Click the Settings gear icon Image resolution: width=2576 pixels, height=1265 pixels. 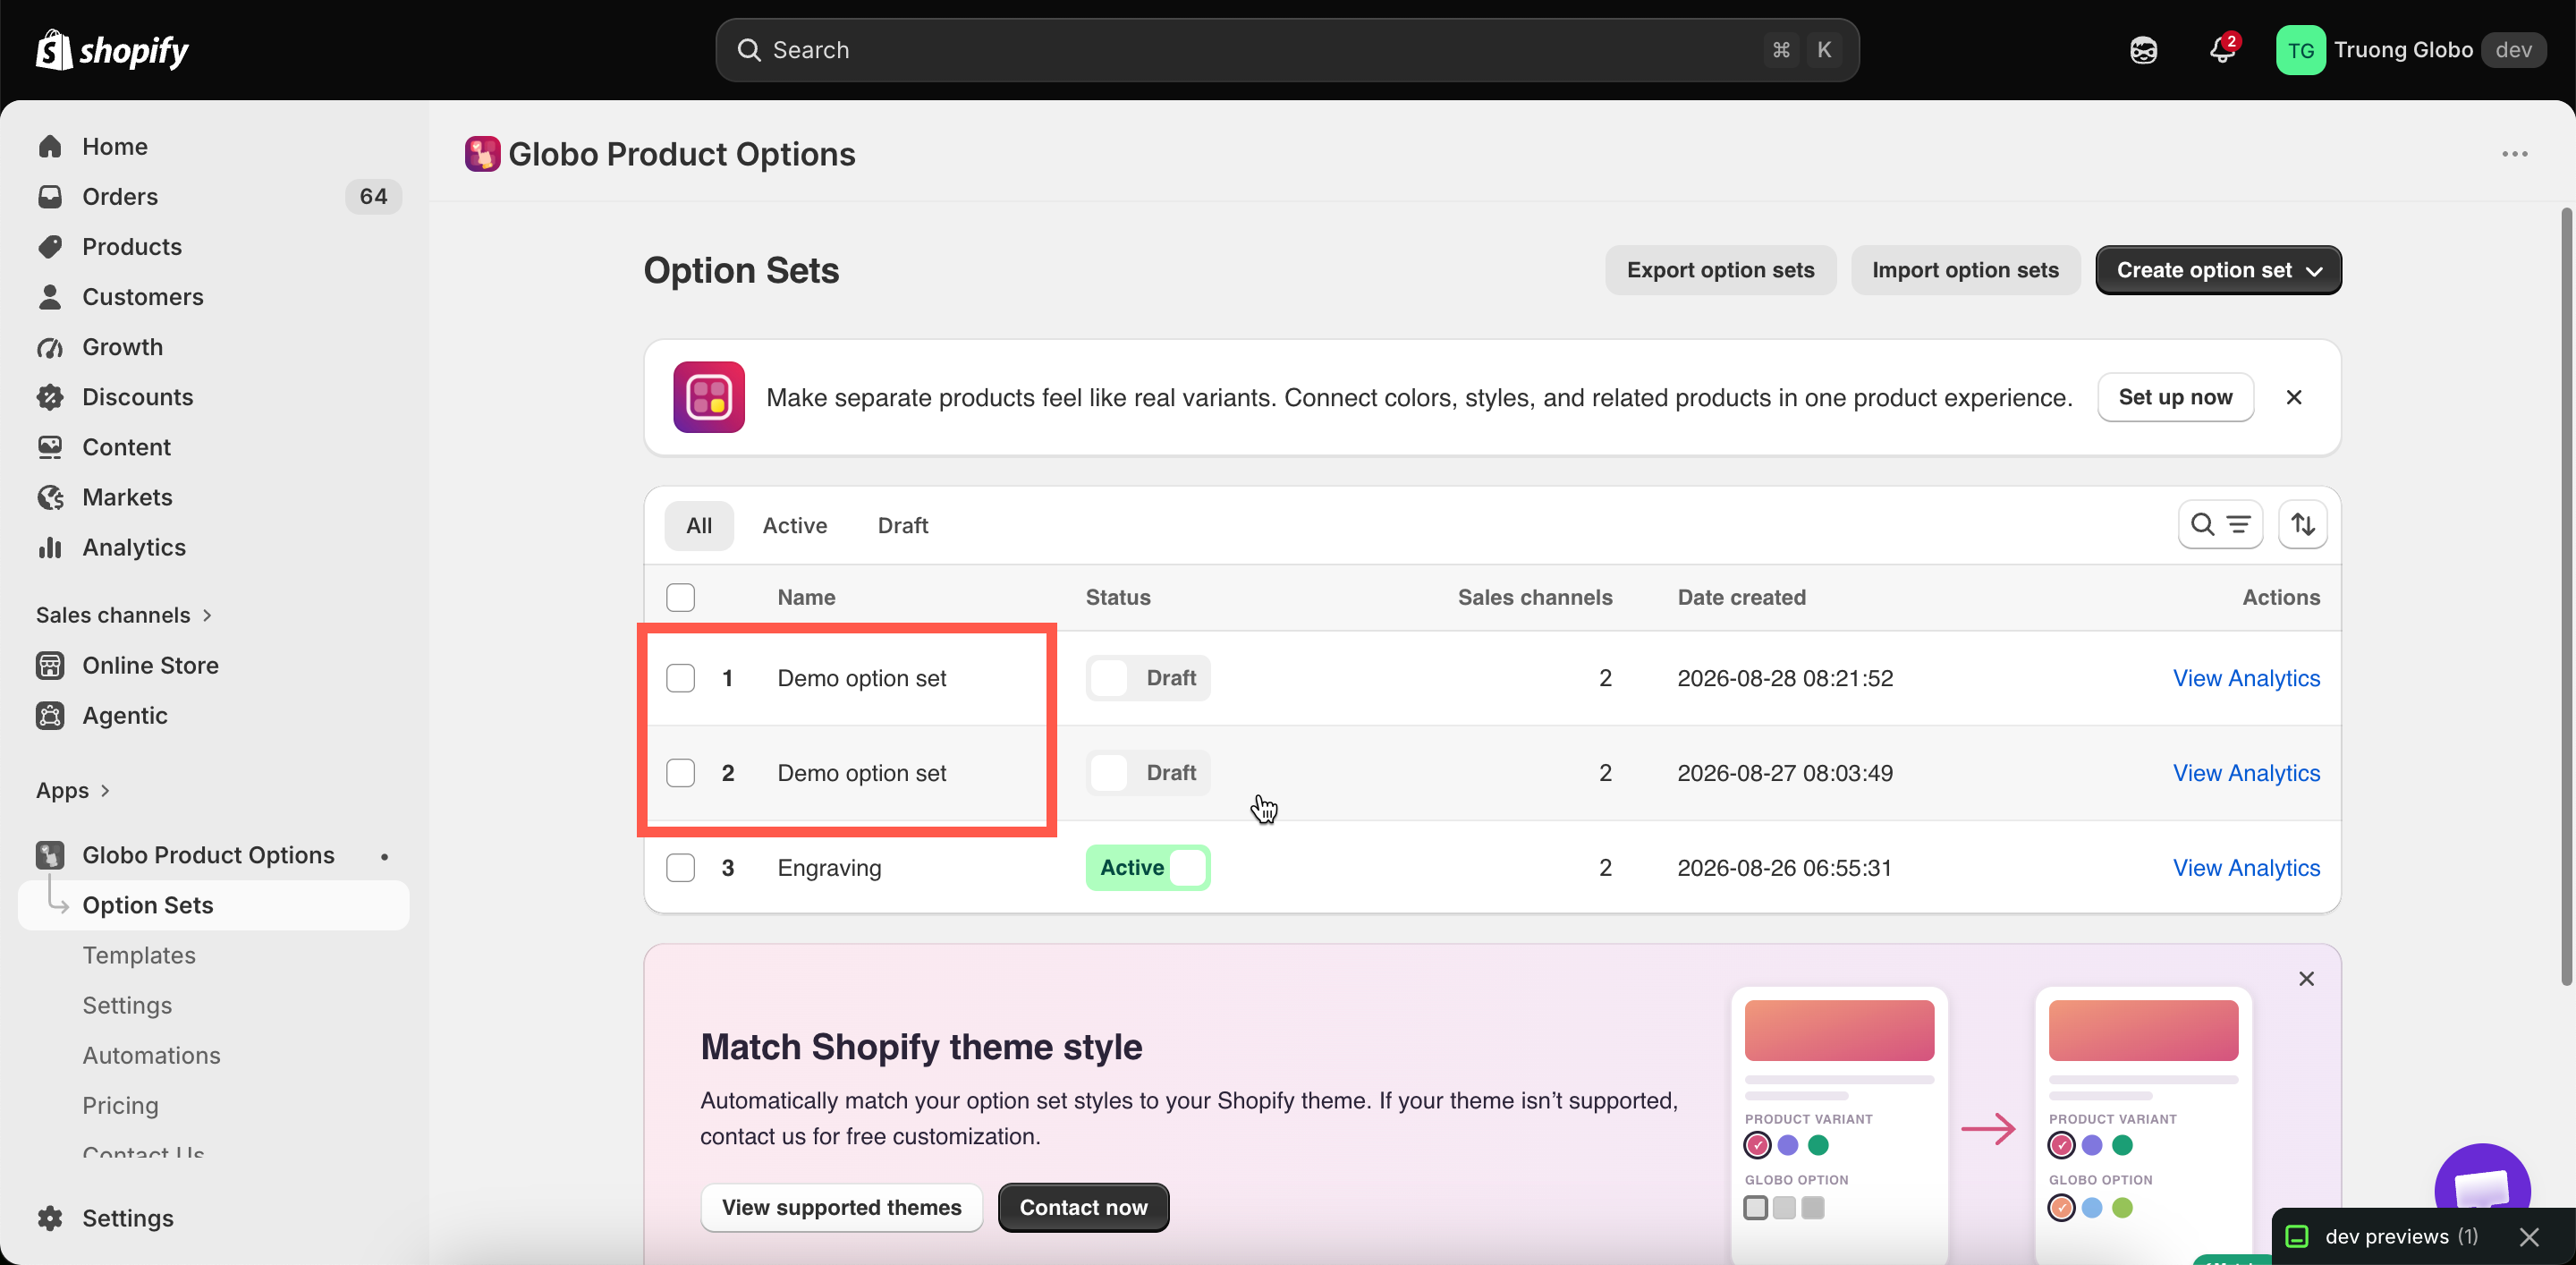(x=50, y=1218)
